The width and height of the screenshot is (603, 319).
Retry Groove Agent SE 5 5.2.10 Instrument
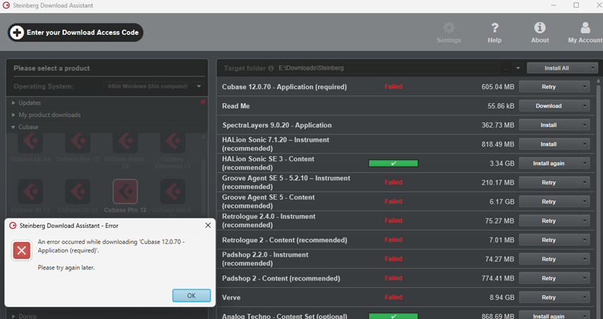coord(548,182)
